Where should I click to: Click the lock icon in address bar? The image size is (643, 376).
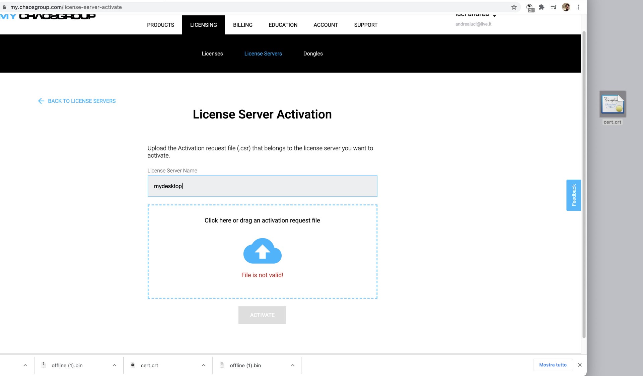[4, 7]
